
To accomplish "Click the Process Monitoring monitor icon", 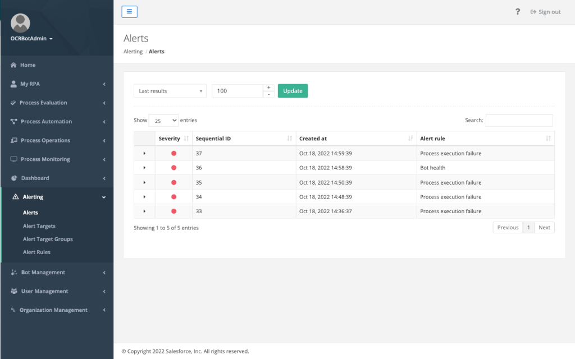I will coord(13,159).
